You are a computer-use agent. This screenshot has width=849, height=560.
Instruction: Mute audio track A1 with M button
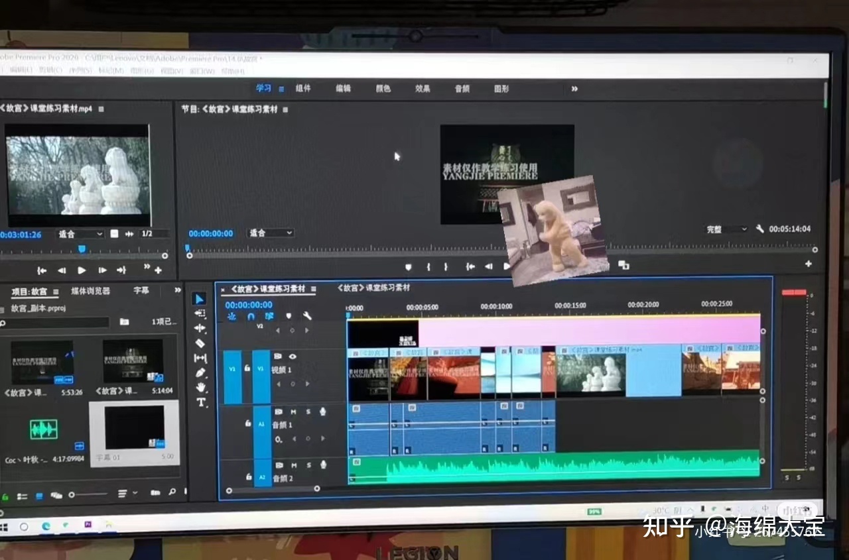tap(293, 412)
